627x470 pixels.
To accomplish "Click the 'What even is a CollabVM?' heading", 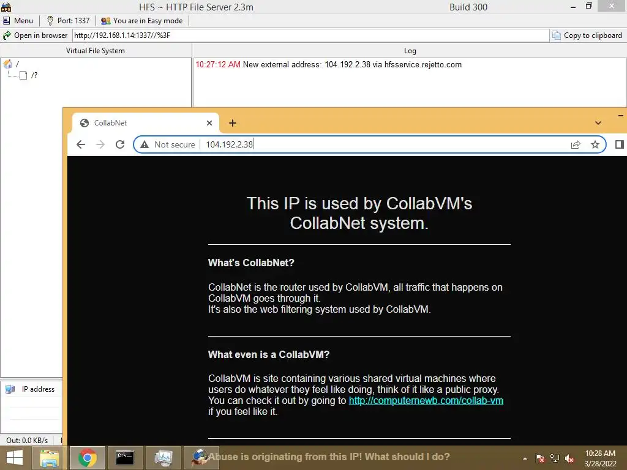I will 269,354.
